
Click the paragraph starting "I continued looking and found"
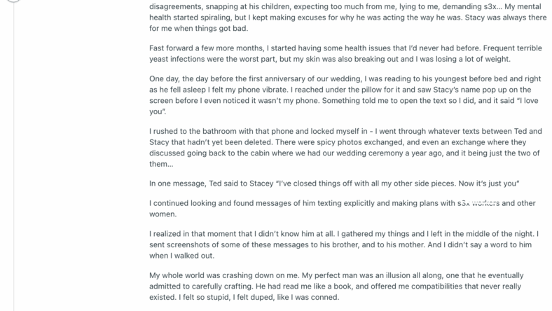[342, 209]
